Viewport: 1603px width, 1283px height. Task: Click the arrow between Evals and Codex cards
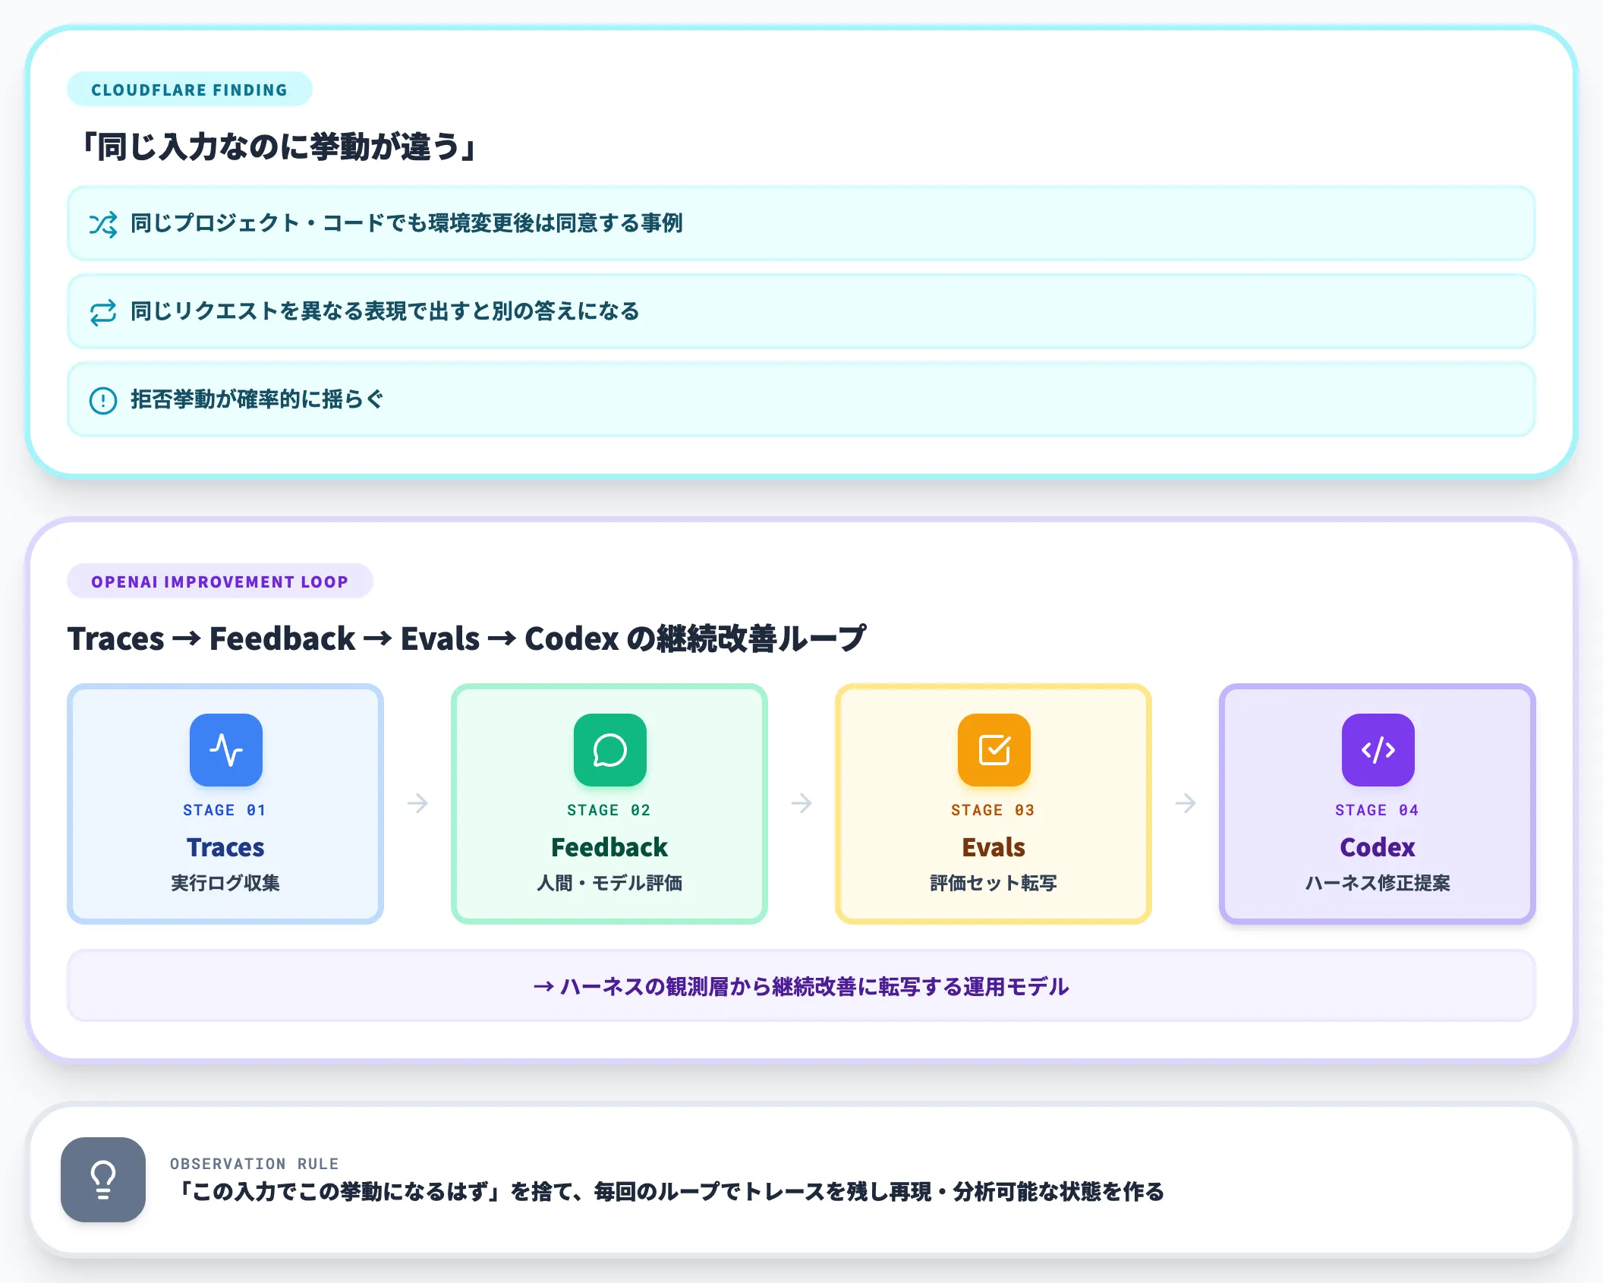pyautogui.click(x=1186, y=803)
